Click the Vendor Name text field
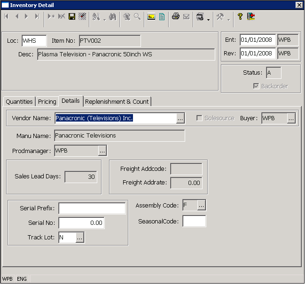The width and height of the screenshot is (305, 284). [x=116, y=118]
